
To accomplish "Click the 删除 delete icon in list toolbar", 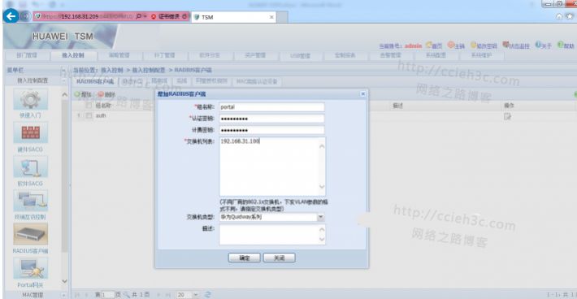I will coord(101,94).
